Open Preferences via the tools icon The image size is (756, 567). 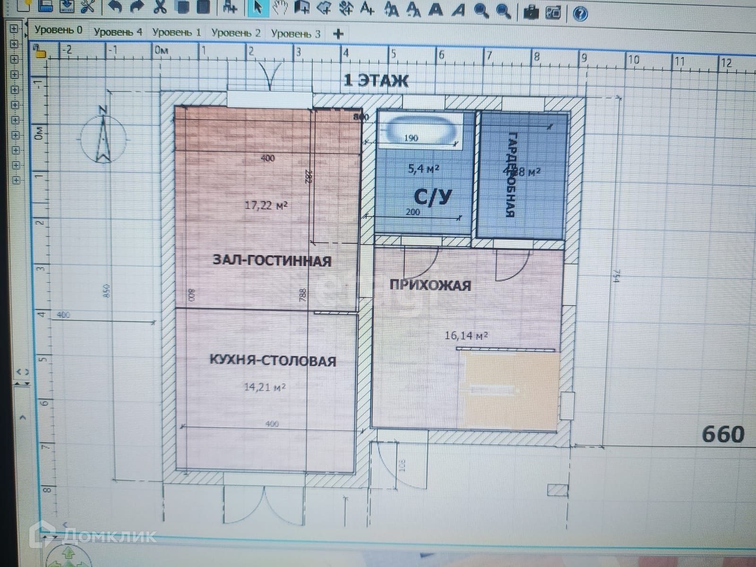click(x=88, y=6)
